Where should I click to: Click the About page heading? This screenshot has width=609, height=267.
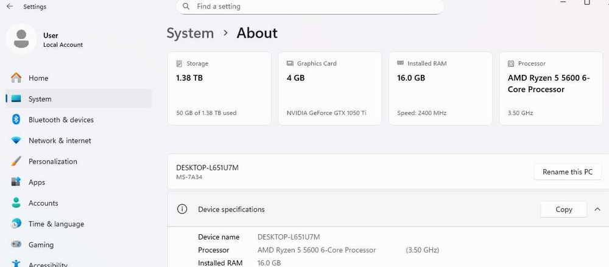257,33
